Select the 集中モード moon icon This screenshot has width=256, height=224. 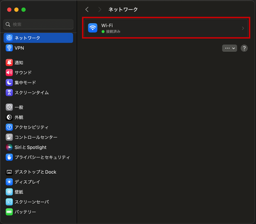[9, 82]
